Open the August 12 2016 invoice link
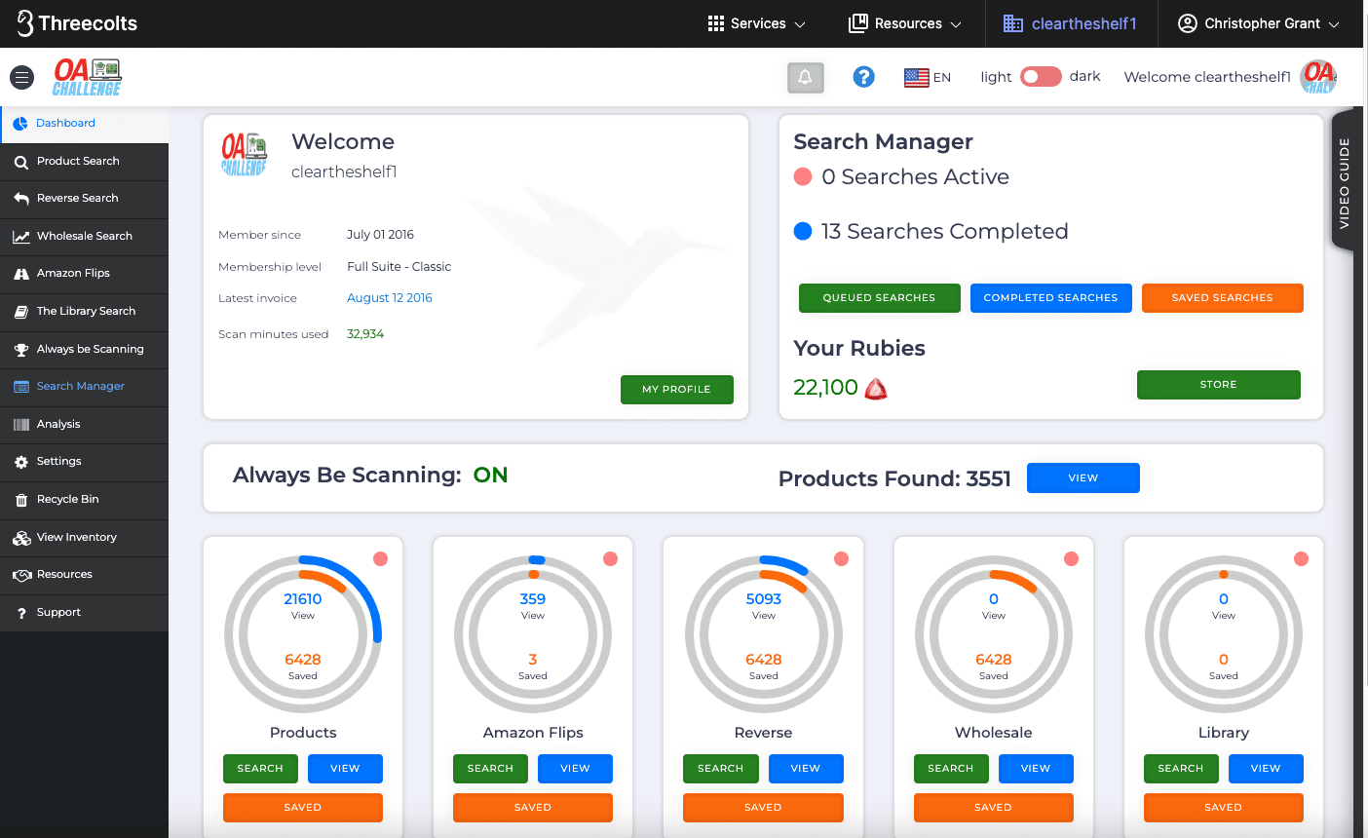 point(389,298)
